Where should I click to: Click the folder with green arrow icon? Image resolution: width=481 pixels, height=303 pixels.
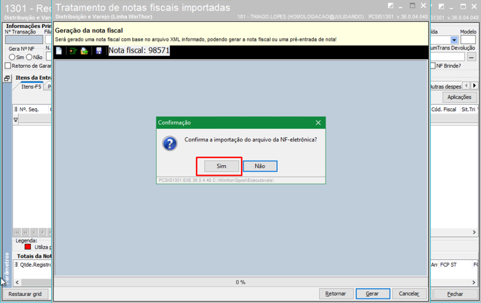point(85,51)
